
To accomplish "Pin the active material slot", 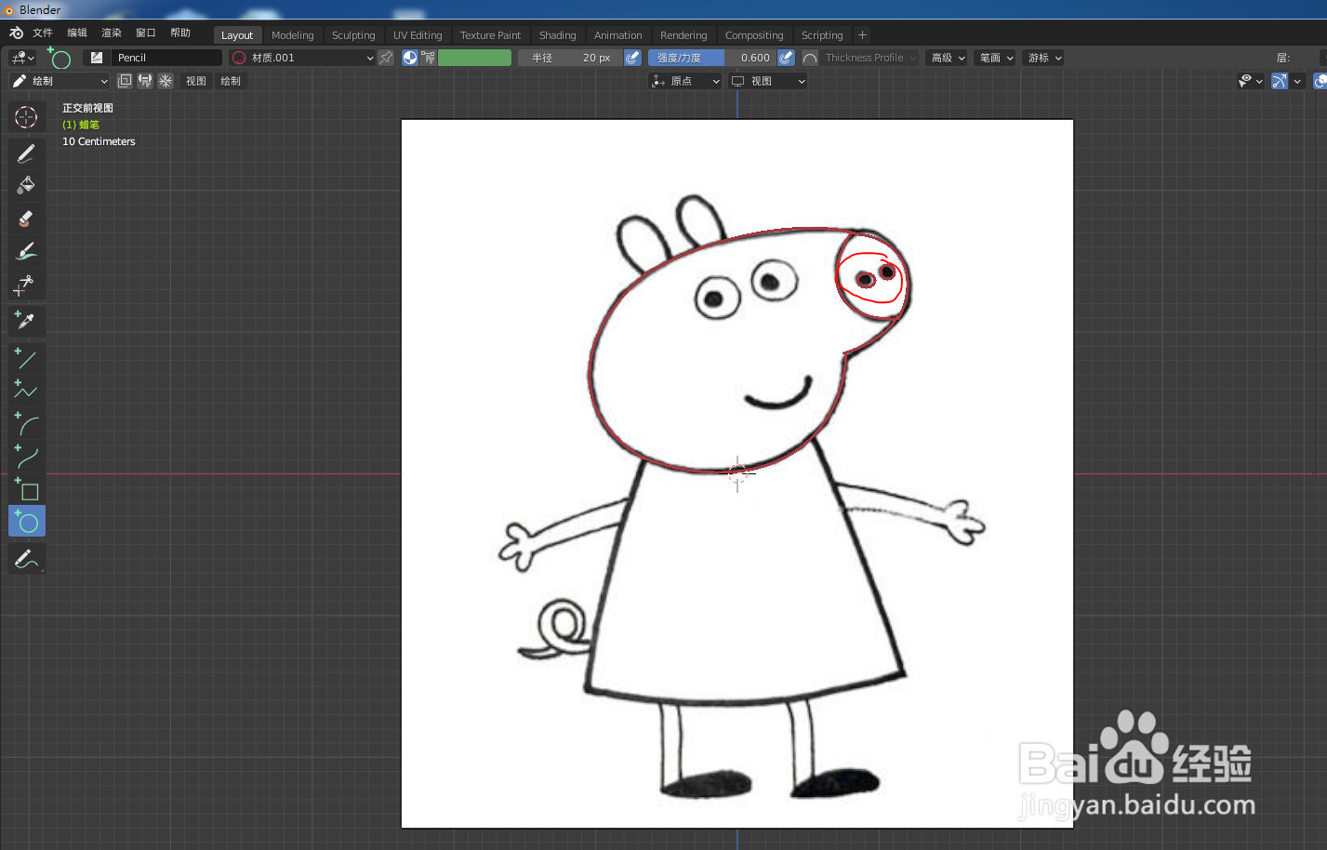I will [387, 57].
